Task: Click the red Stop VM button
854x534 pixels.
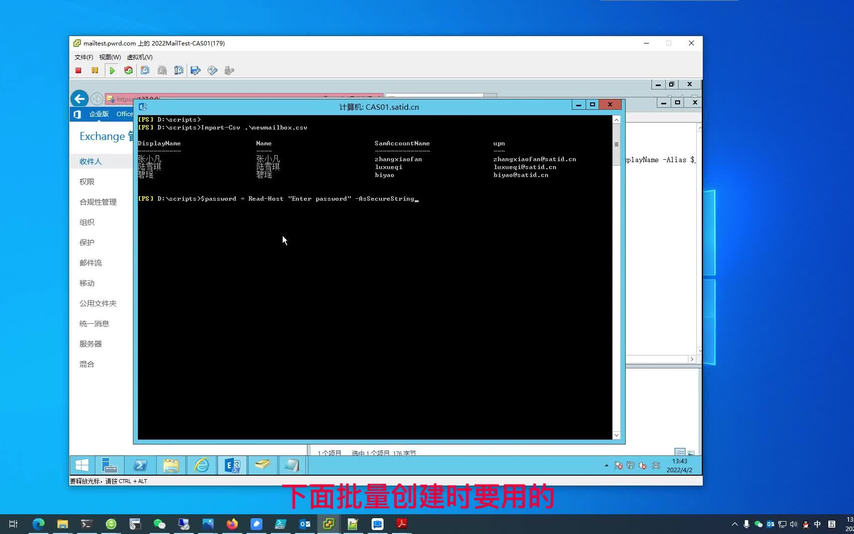Action: [x=78, y=71]
